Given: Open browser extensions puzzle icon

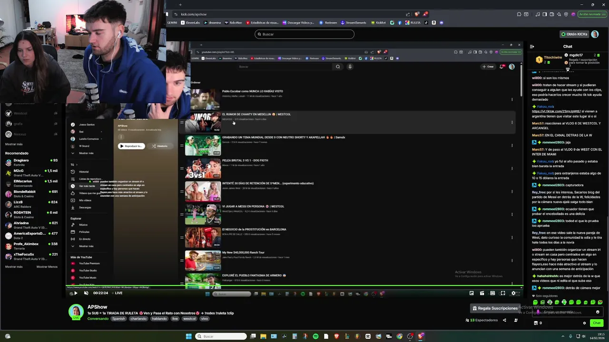Looking at the screenshot, I should 519,14.
